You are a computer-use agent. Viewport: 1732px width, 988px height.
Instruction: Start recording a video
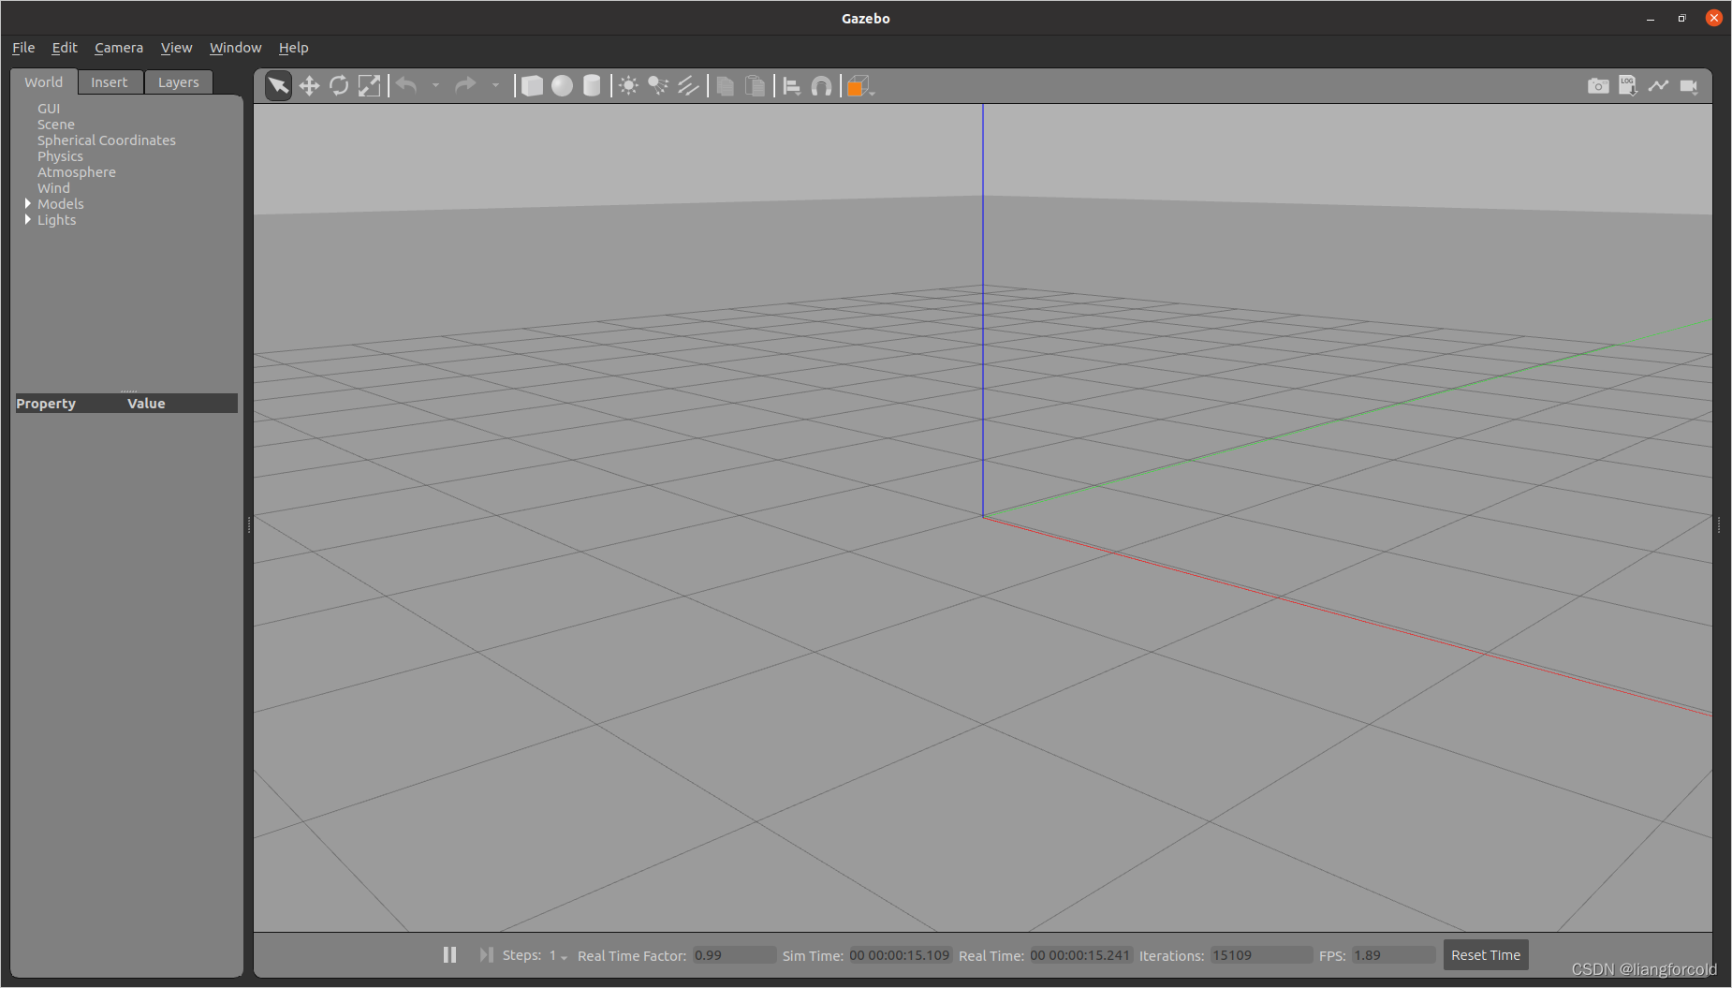pyautogui.click(x=1689, y=86)
